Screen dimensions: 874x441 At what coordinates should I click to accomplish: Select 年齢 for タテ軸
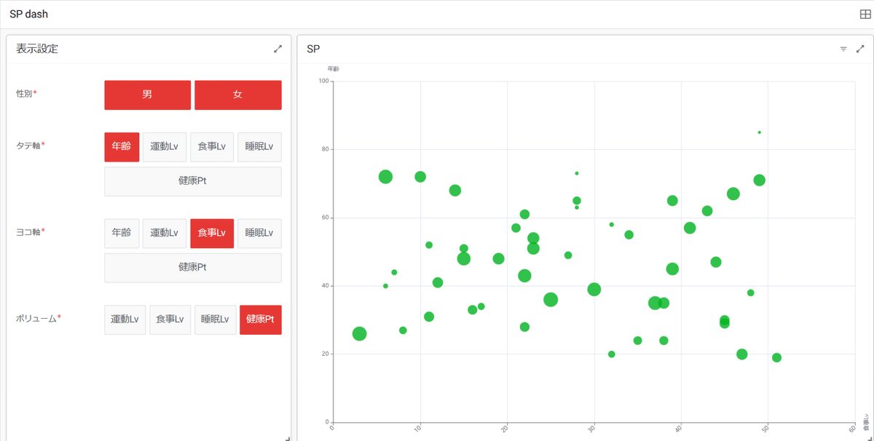click(122, 146)
